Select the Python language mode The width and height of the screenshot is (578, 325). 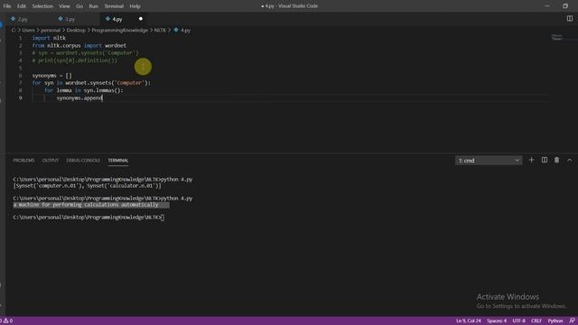click(555, 321)
